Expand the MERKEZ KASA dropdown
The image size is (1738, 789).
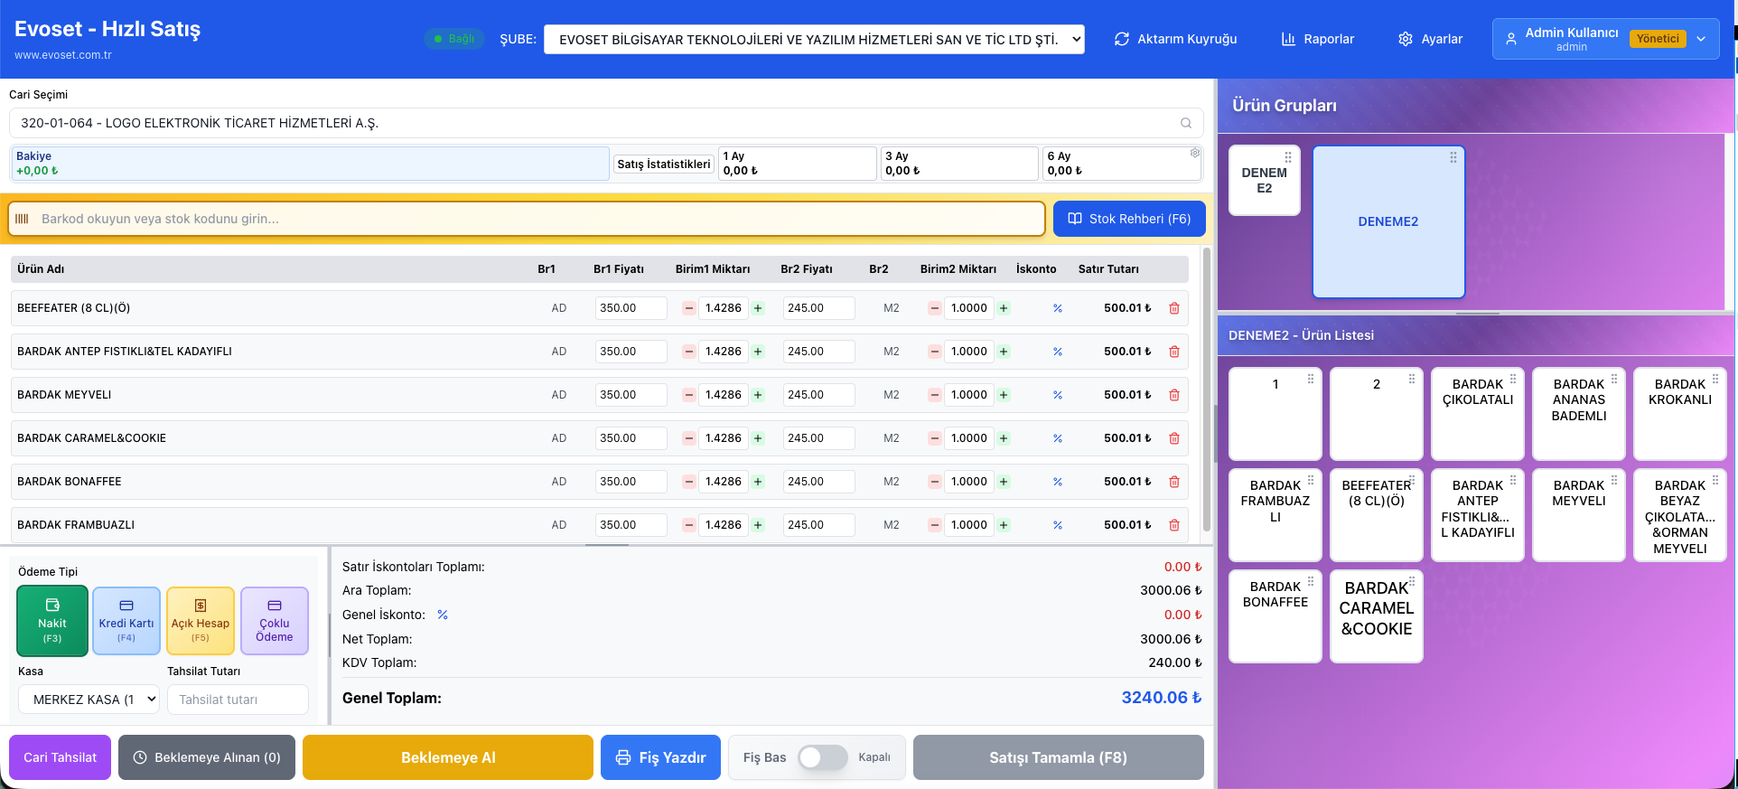click(89, 700)
